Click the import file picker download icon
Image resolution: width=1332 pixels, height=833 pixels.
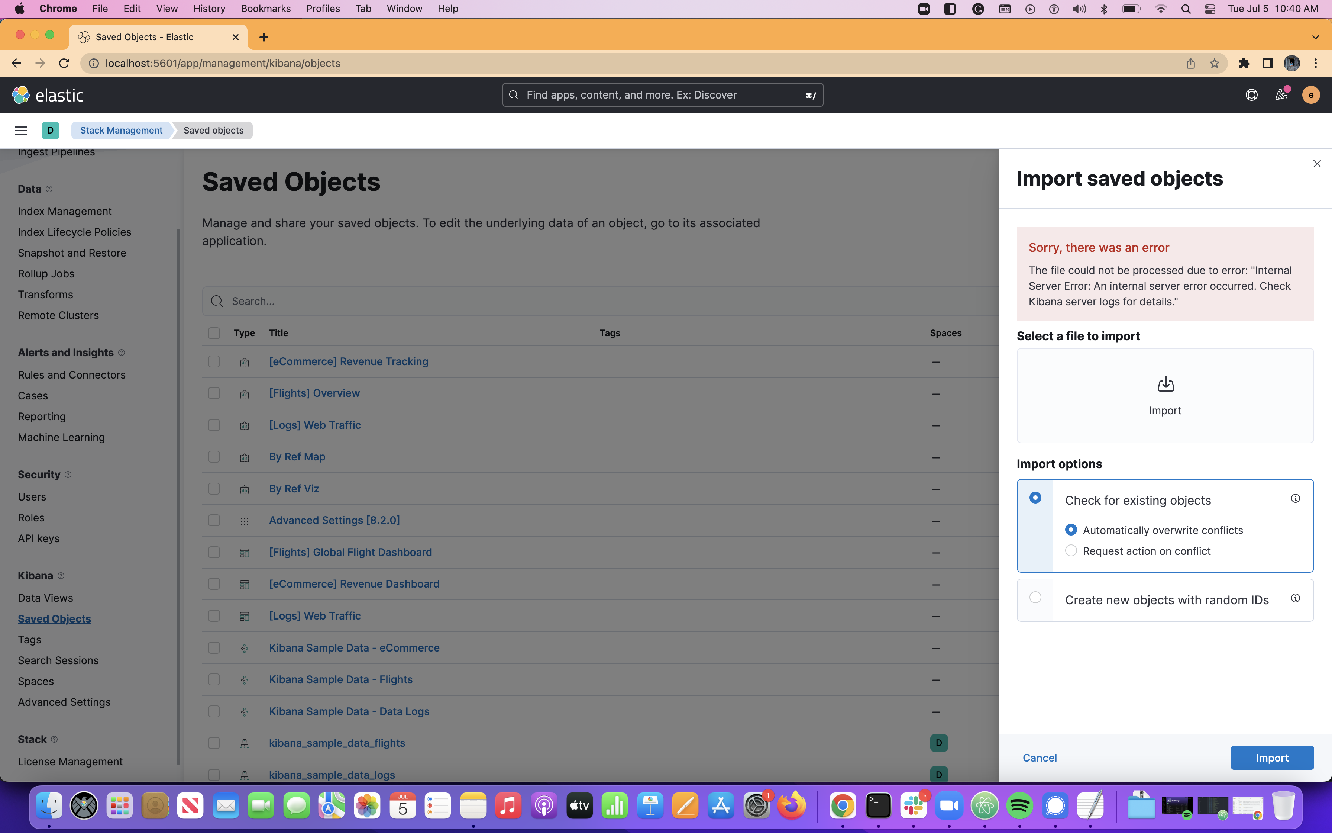1165,385
